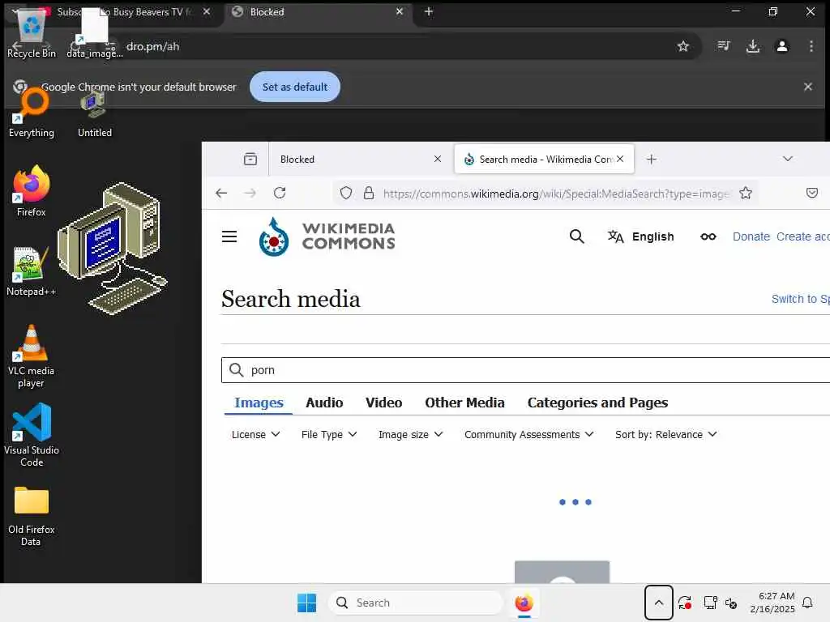
Task: Open the Chrome profile avatar
Action: 781,46
